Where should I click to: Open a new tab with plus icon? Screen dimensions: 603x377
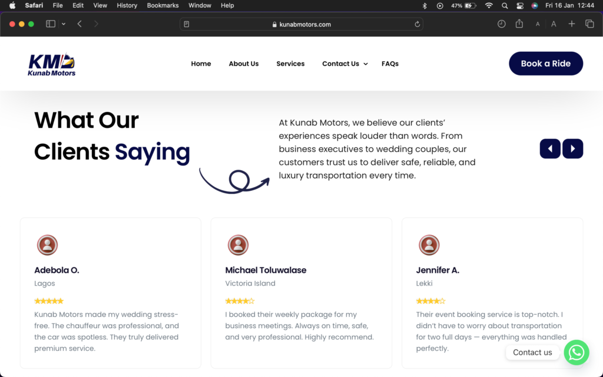(571, 24)
